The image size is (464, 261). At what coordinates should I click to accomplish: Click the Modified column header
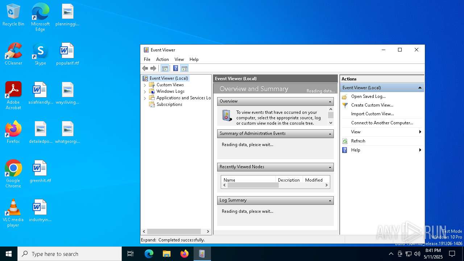tap(316, 180)
